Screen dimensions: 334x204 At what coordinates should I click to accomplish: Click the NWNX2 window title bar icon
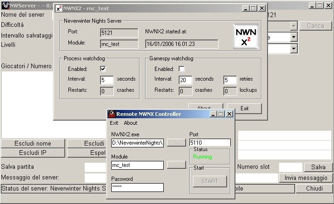[x=59, y=8]
